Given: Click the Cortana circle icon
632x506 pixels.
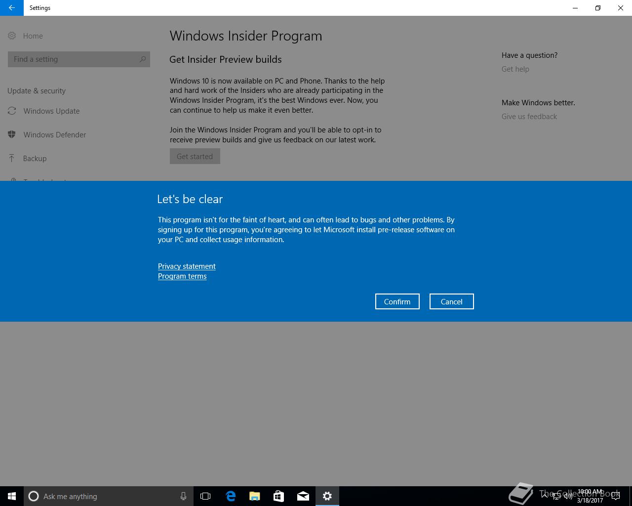Looking at the screenshot, I should (x=34, y=496).
